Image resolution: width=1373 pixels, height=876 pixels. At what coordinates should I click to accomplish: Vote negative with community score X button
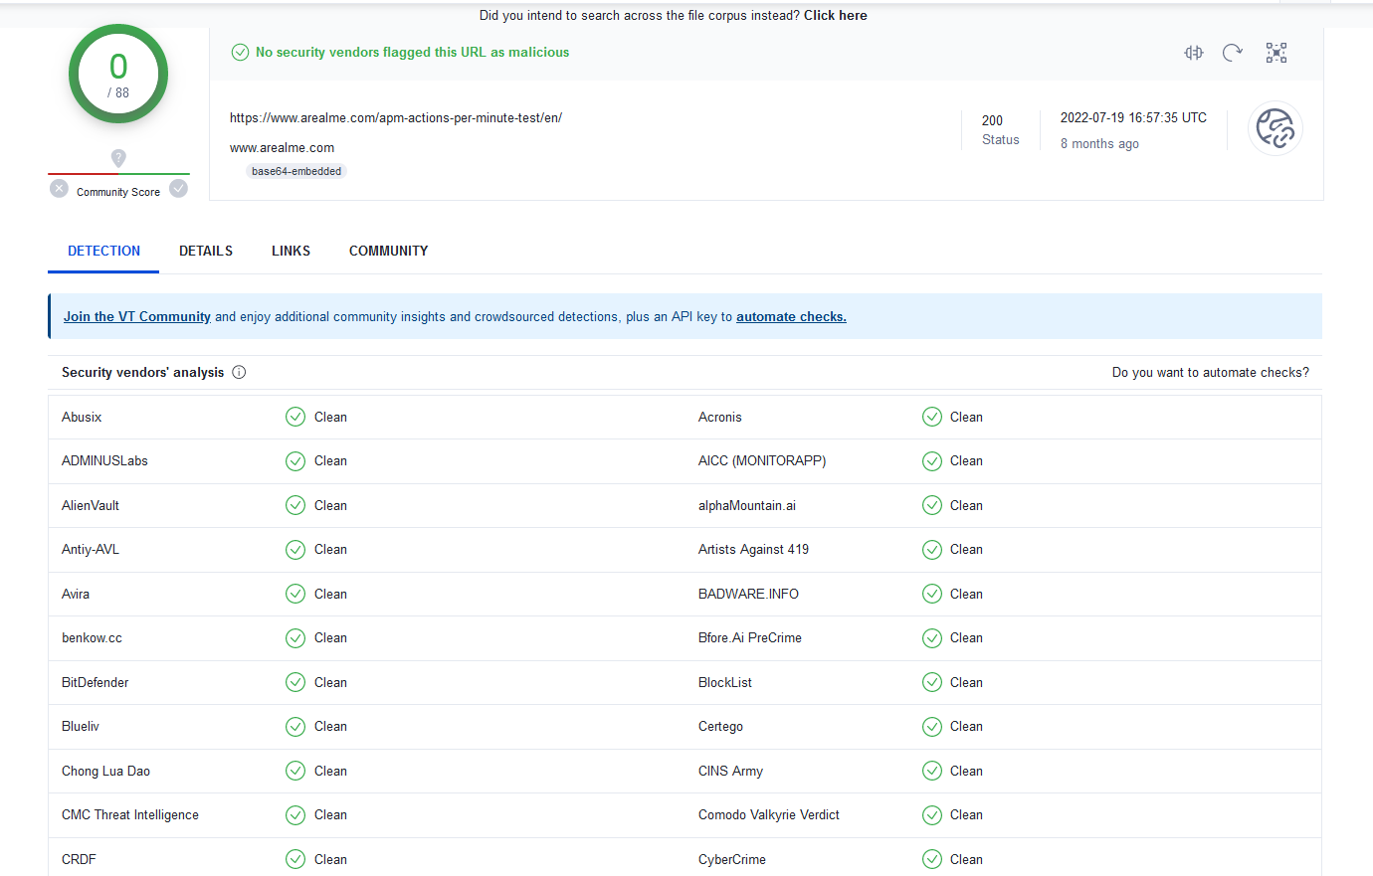pyautogui.click(x=60, y=189)
